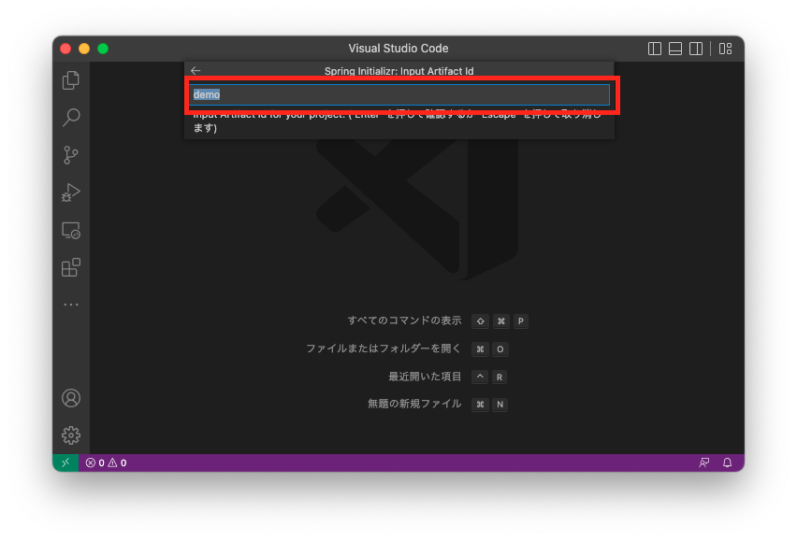Expand additional views via the ellipsis
The height and width of the screenshot is (541, 797).
71,305
